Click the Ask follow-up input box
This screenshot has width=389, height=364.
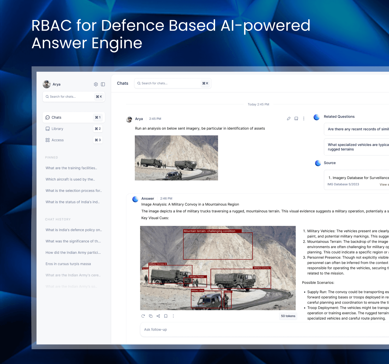point(264,329)
